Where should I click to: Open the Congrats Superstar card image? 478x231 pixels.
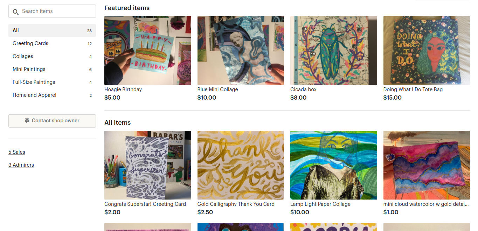(x=148, y=165)
